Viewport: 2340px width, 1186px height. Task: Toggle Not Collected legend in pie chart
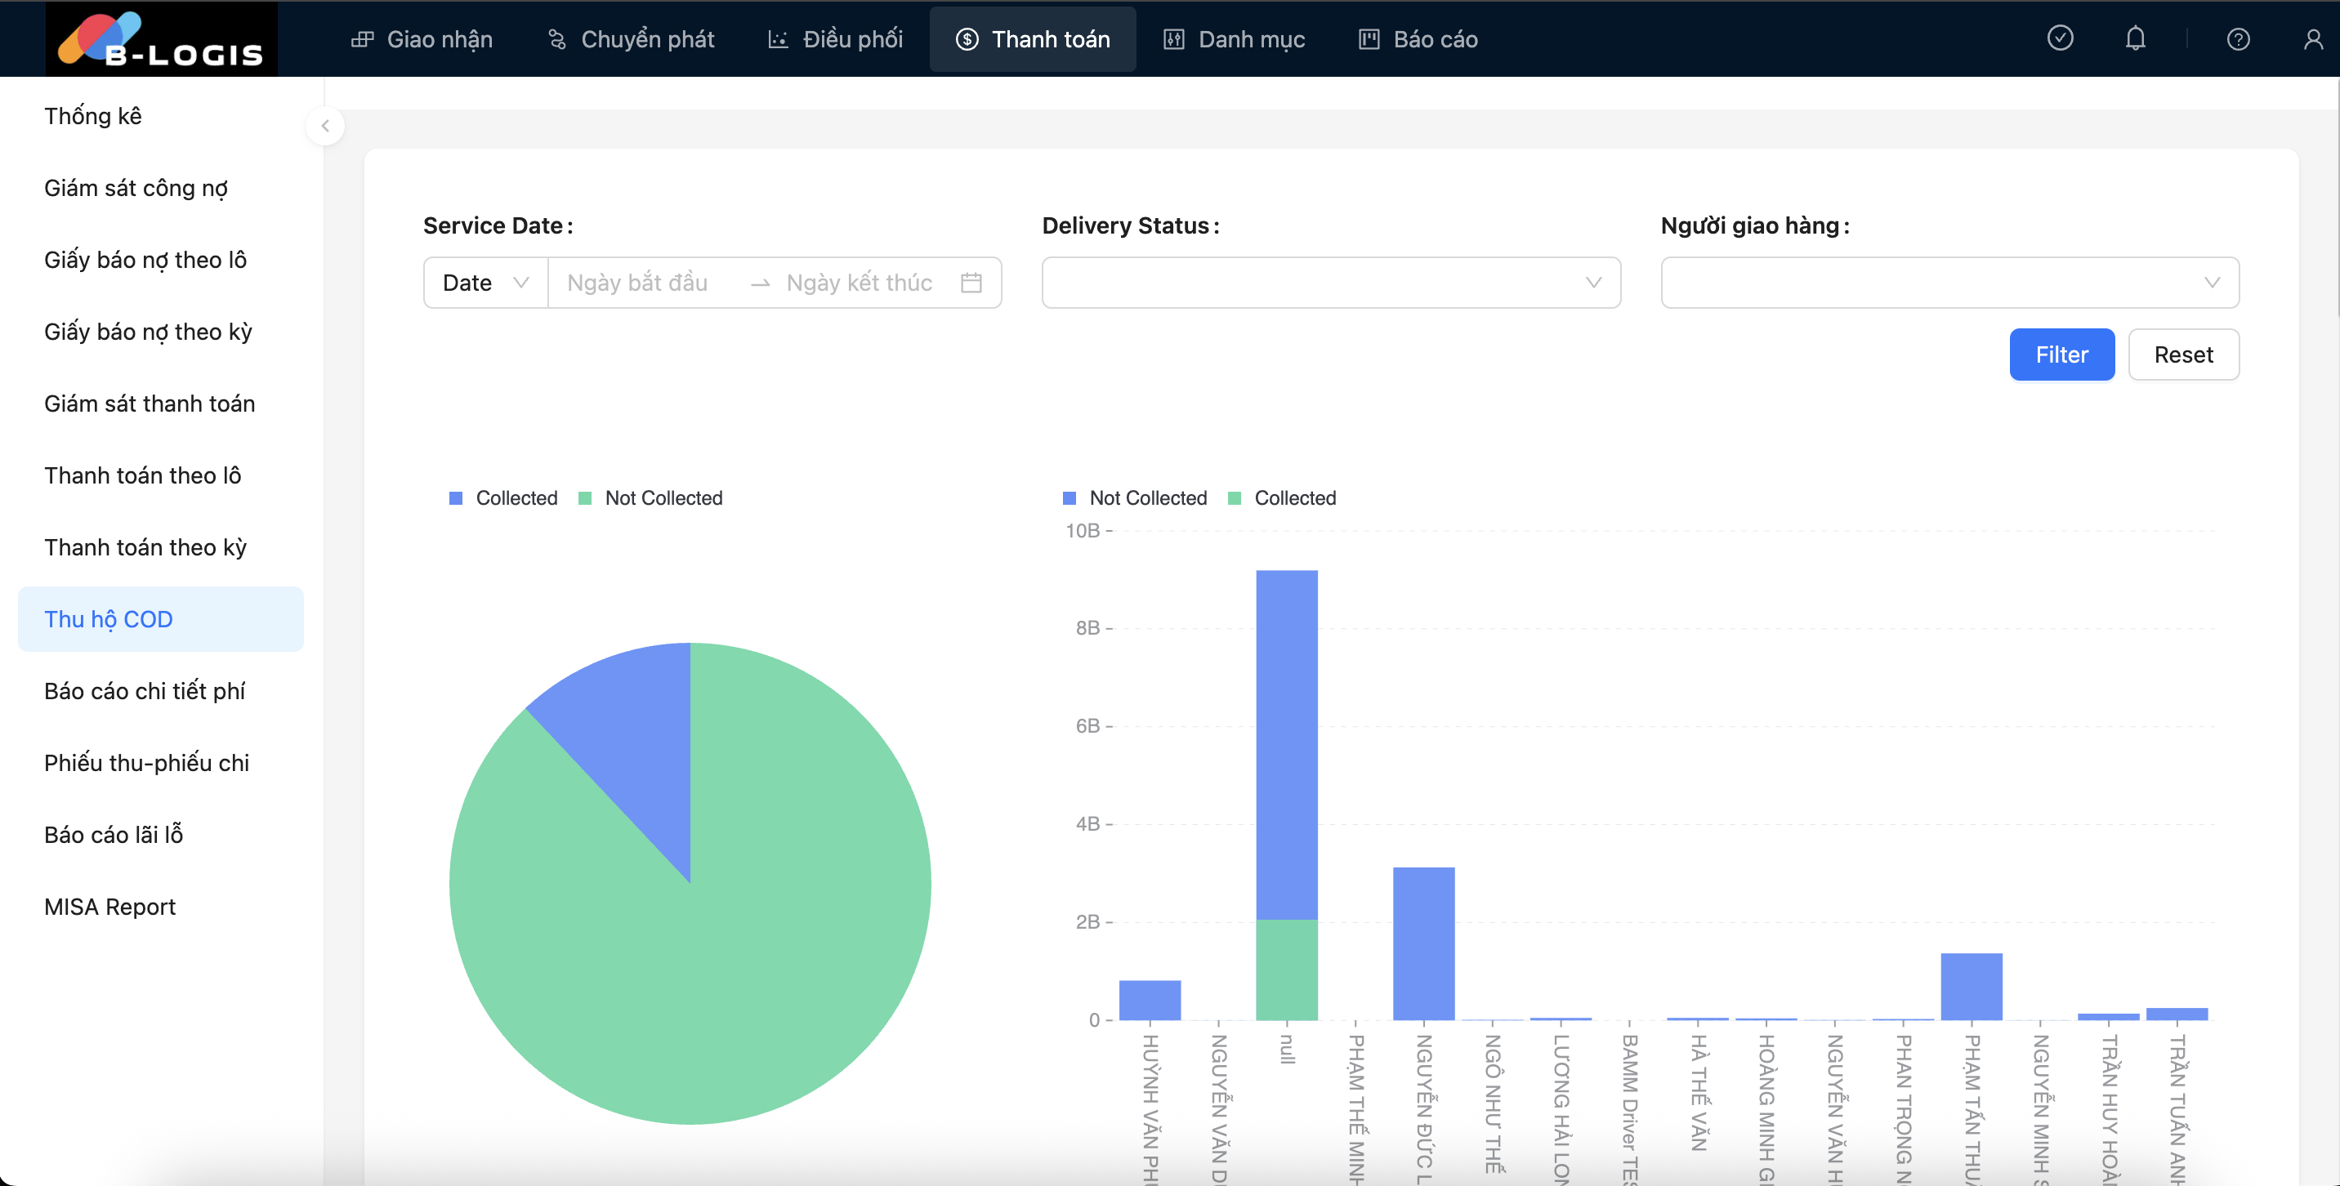point(650,498)
